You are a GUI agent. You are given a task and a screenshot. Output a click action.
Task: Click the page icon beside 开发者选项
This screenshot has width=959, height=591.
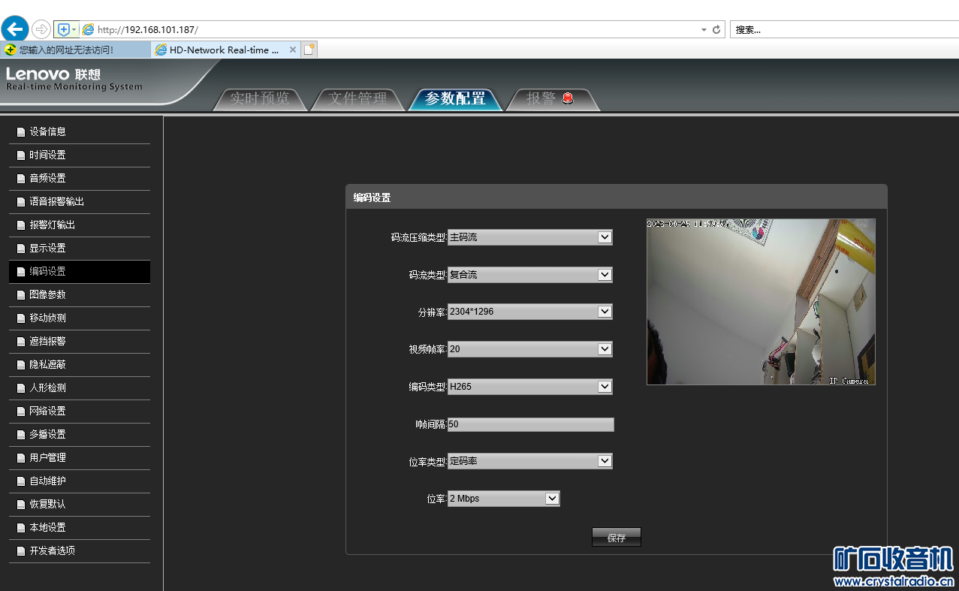click(x=21, y=551)
